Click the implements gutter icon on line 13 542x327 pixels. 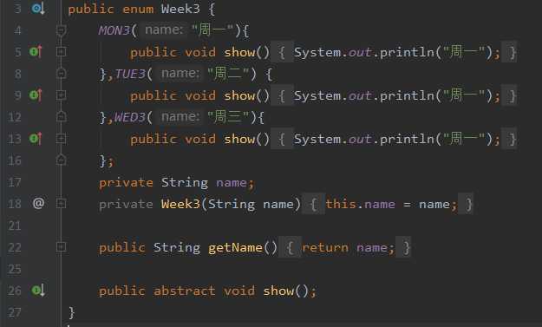pyautogui.click(x=36, y=139)
